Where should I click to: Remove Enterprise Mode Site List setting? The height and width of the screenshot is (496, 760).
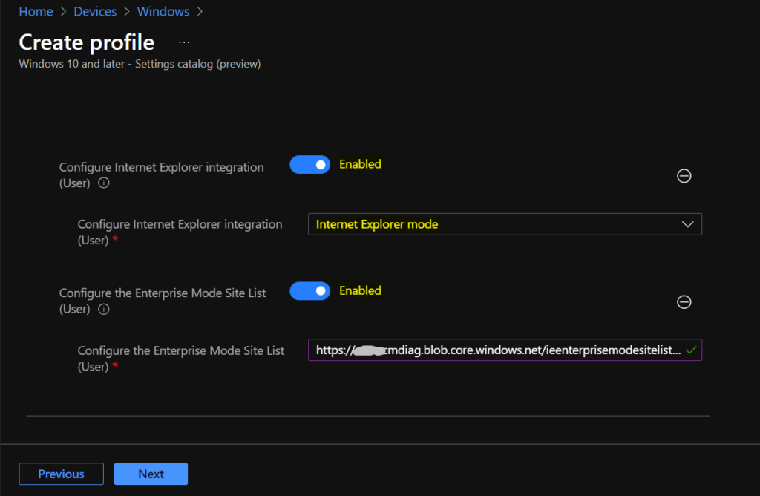pos(684,302)
